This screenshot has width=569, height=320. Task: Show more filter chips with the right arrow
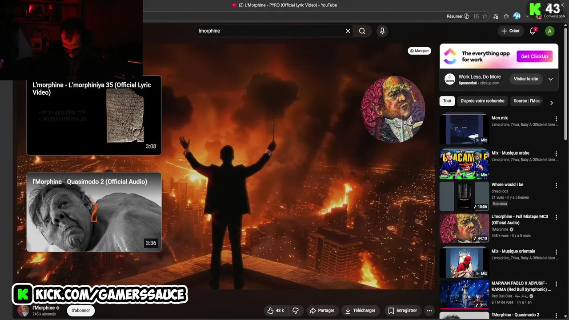[551, 103]
